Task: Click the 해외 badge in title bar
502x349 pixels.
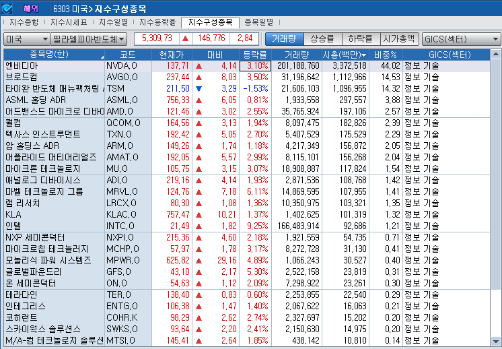Action: pyautogui.click(x=31, y=9)
